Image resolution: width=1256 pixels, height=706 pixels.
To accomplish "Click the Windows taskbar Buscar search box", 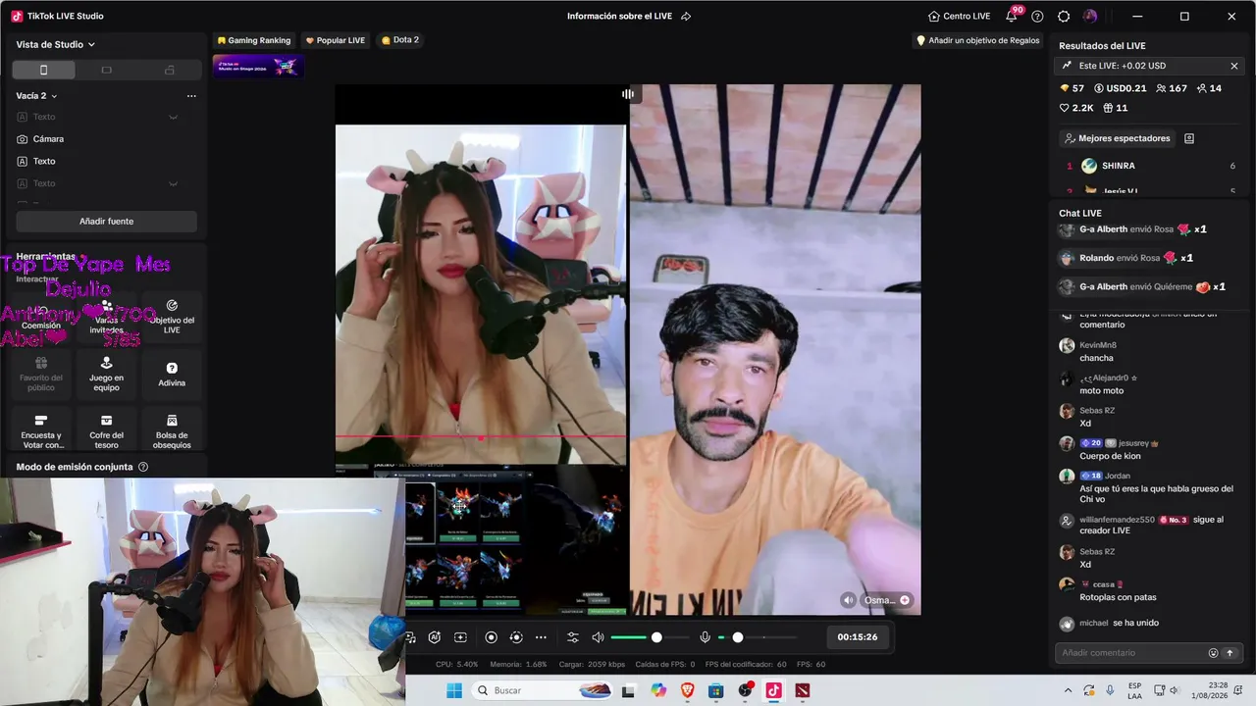I will [x=543, y=690].
